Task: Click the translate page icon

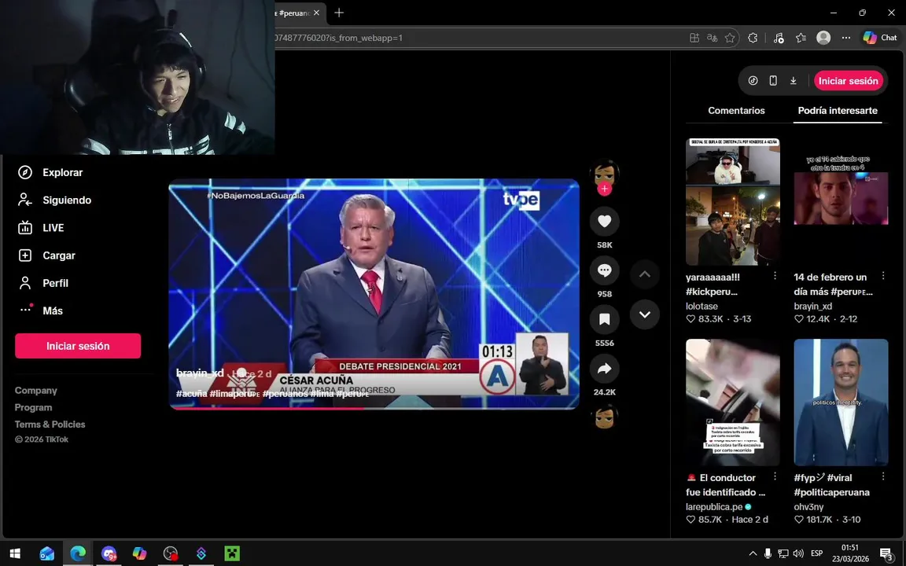Action: pyautogui.click(x=712, y=38)
